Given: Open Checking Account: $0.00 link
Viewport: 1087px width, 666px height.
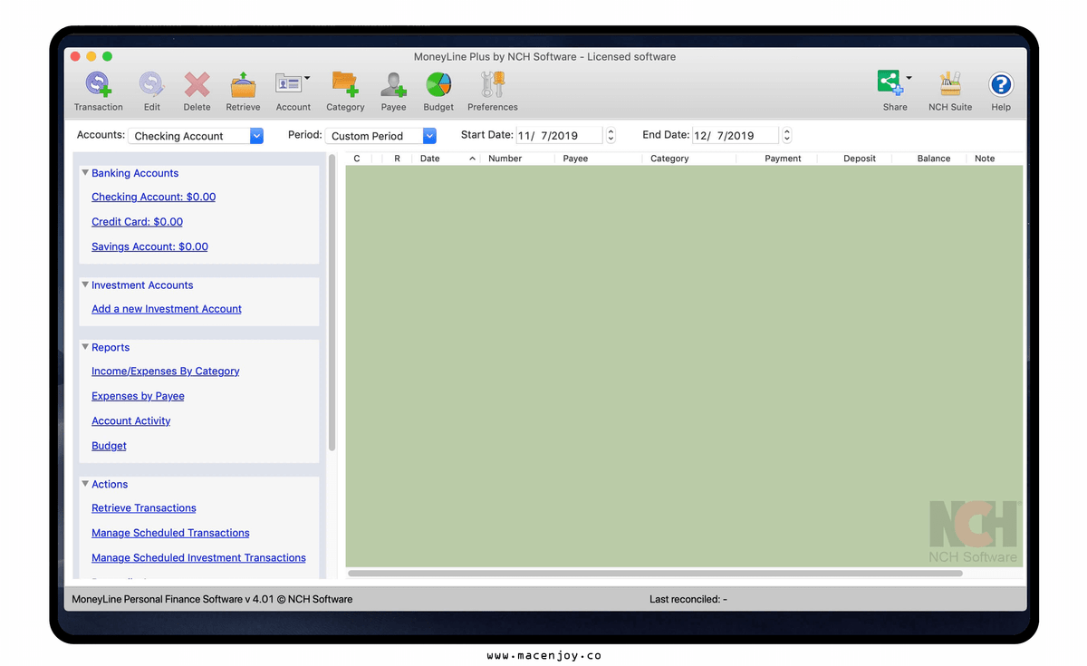Looking at the screenshot, I should coord(153,198).
